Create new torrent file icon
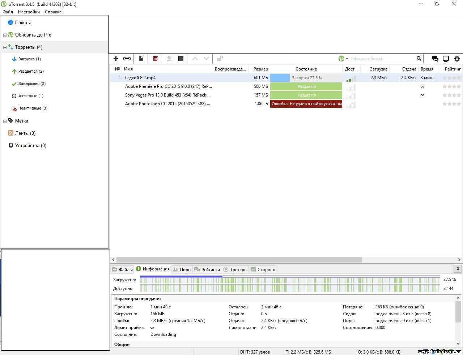This screenshot has width=463, height=355. pos(141,59)
